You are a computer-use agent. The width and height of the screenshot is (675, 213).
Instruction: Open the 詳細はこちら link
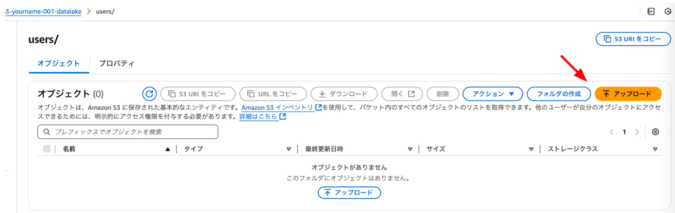[x=258, y=117]
